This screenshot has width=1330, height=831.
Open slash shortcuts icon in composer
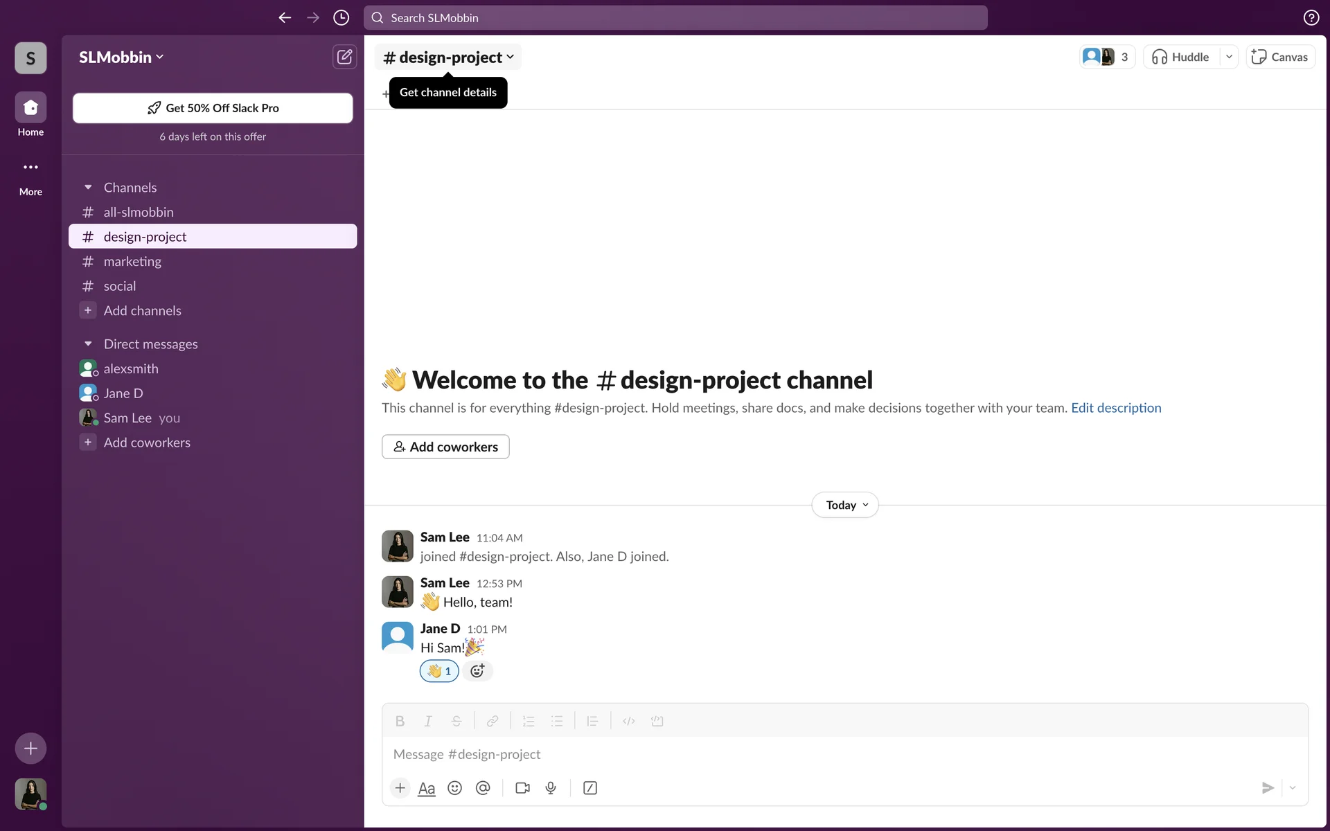click(x=589, y=788)
